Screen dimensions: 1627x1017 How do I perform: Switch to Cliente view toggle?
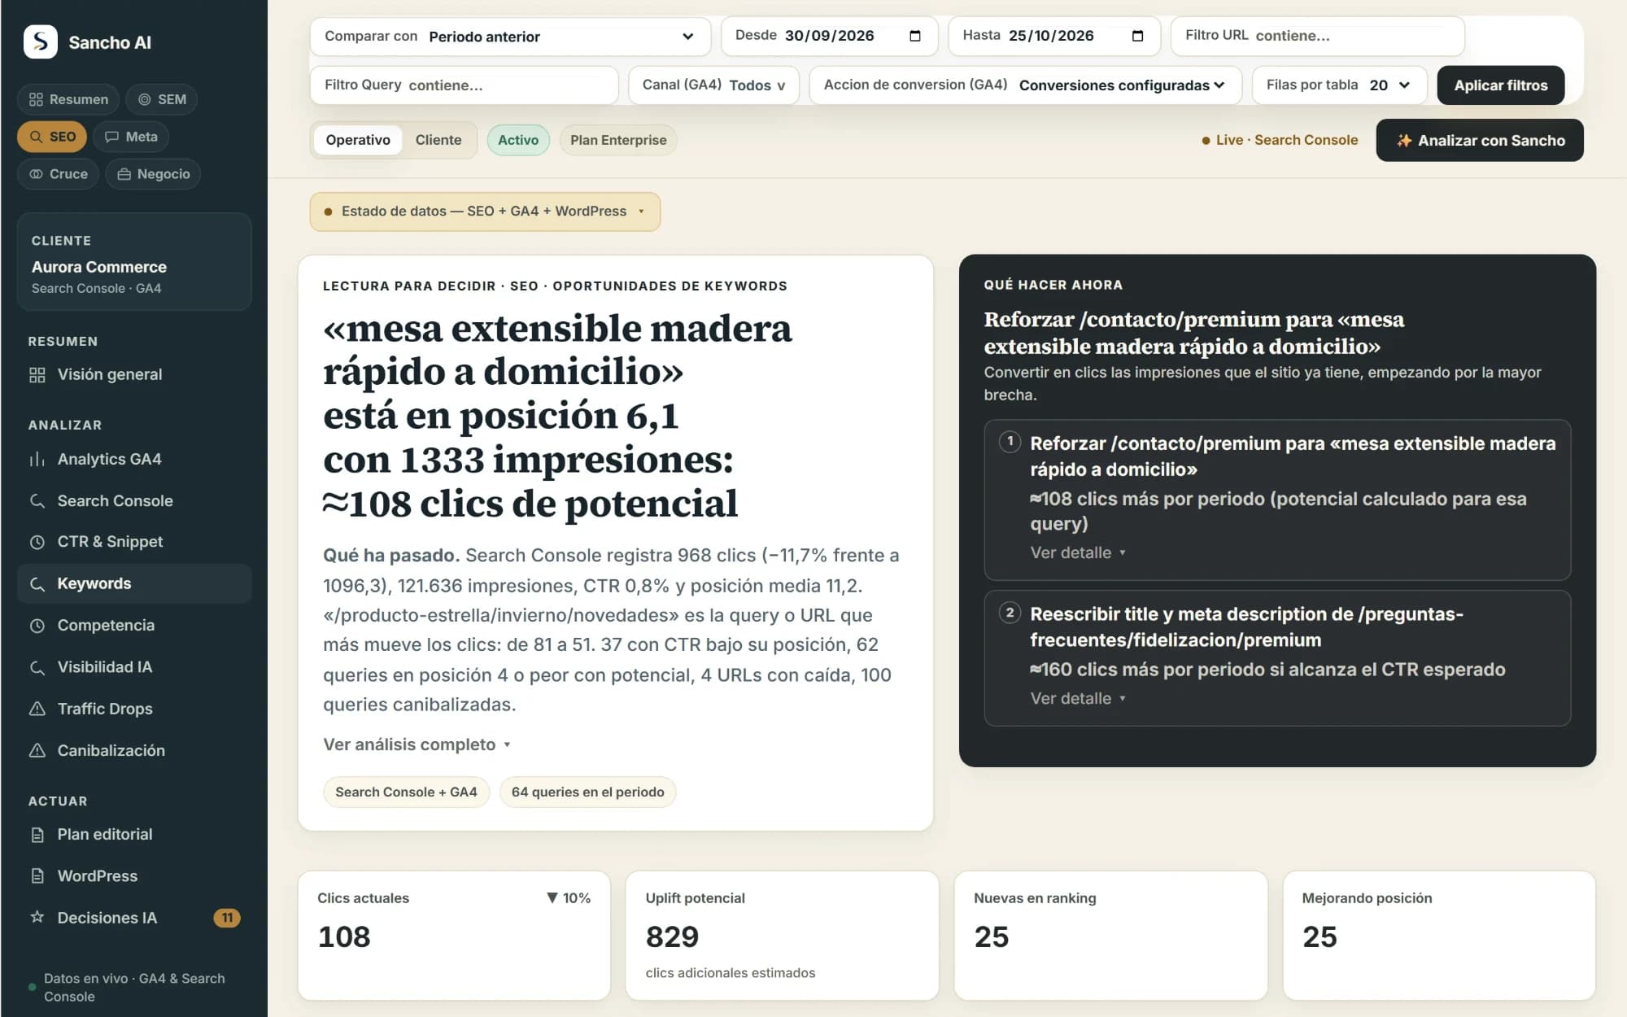[x=438, y=140]
